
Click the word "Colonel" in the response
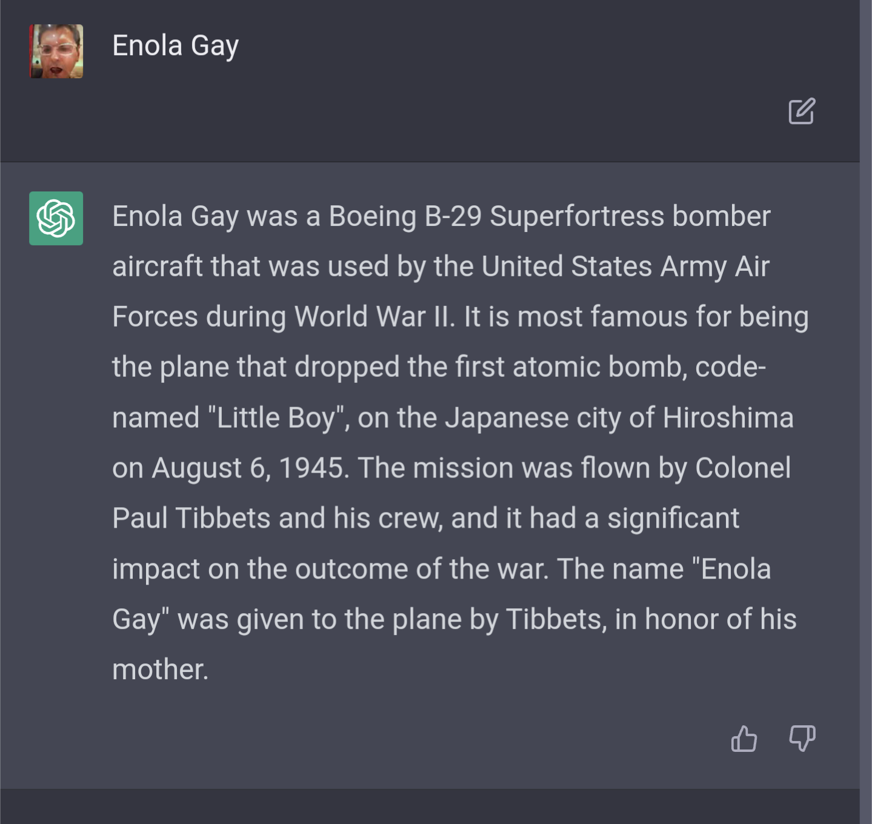pyautogui.click(x=742, y=468)
